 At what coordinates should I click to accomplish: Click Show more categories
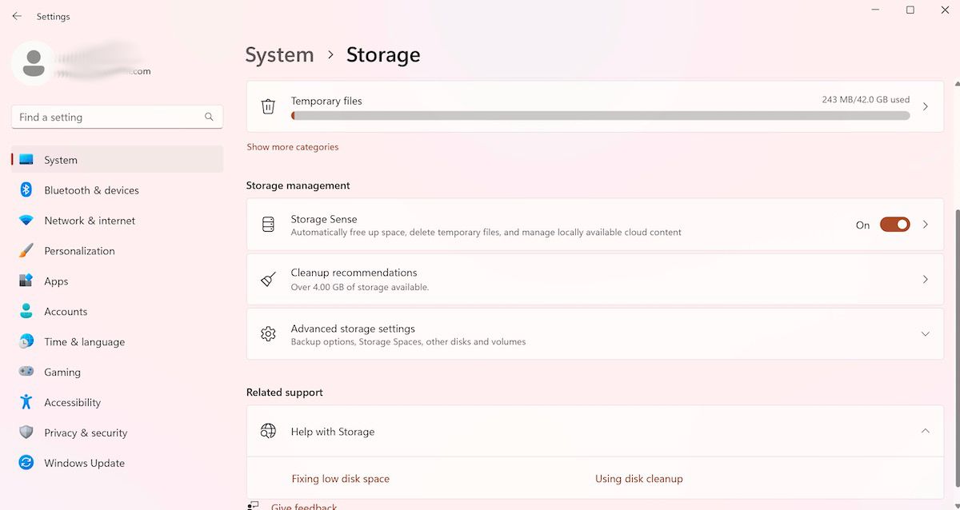coord(292,146)
